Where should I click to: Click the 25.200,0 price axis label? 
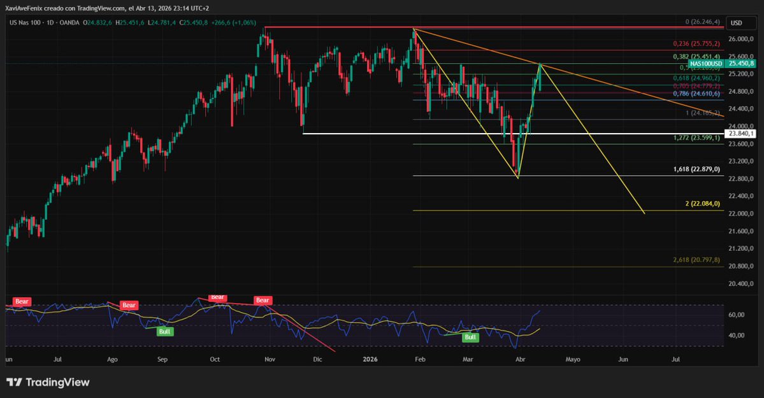(740, 74)
